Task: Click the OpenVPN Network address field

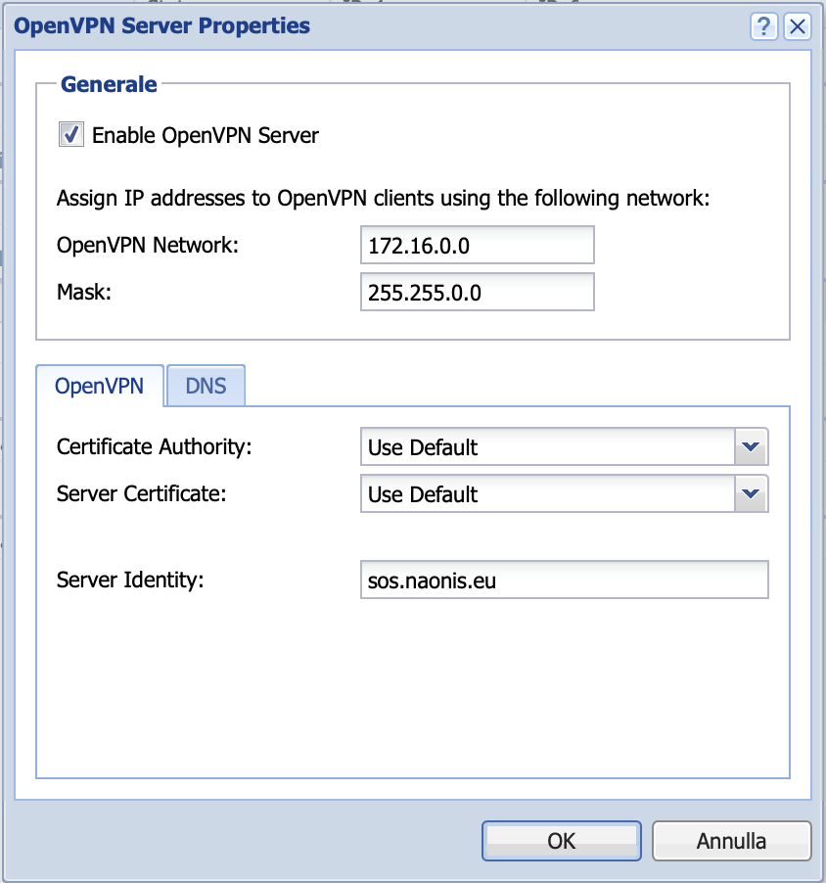Action: pos(477,245)
